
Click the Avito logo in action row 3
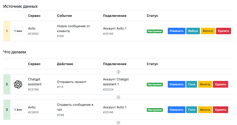18,110
